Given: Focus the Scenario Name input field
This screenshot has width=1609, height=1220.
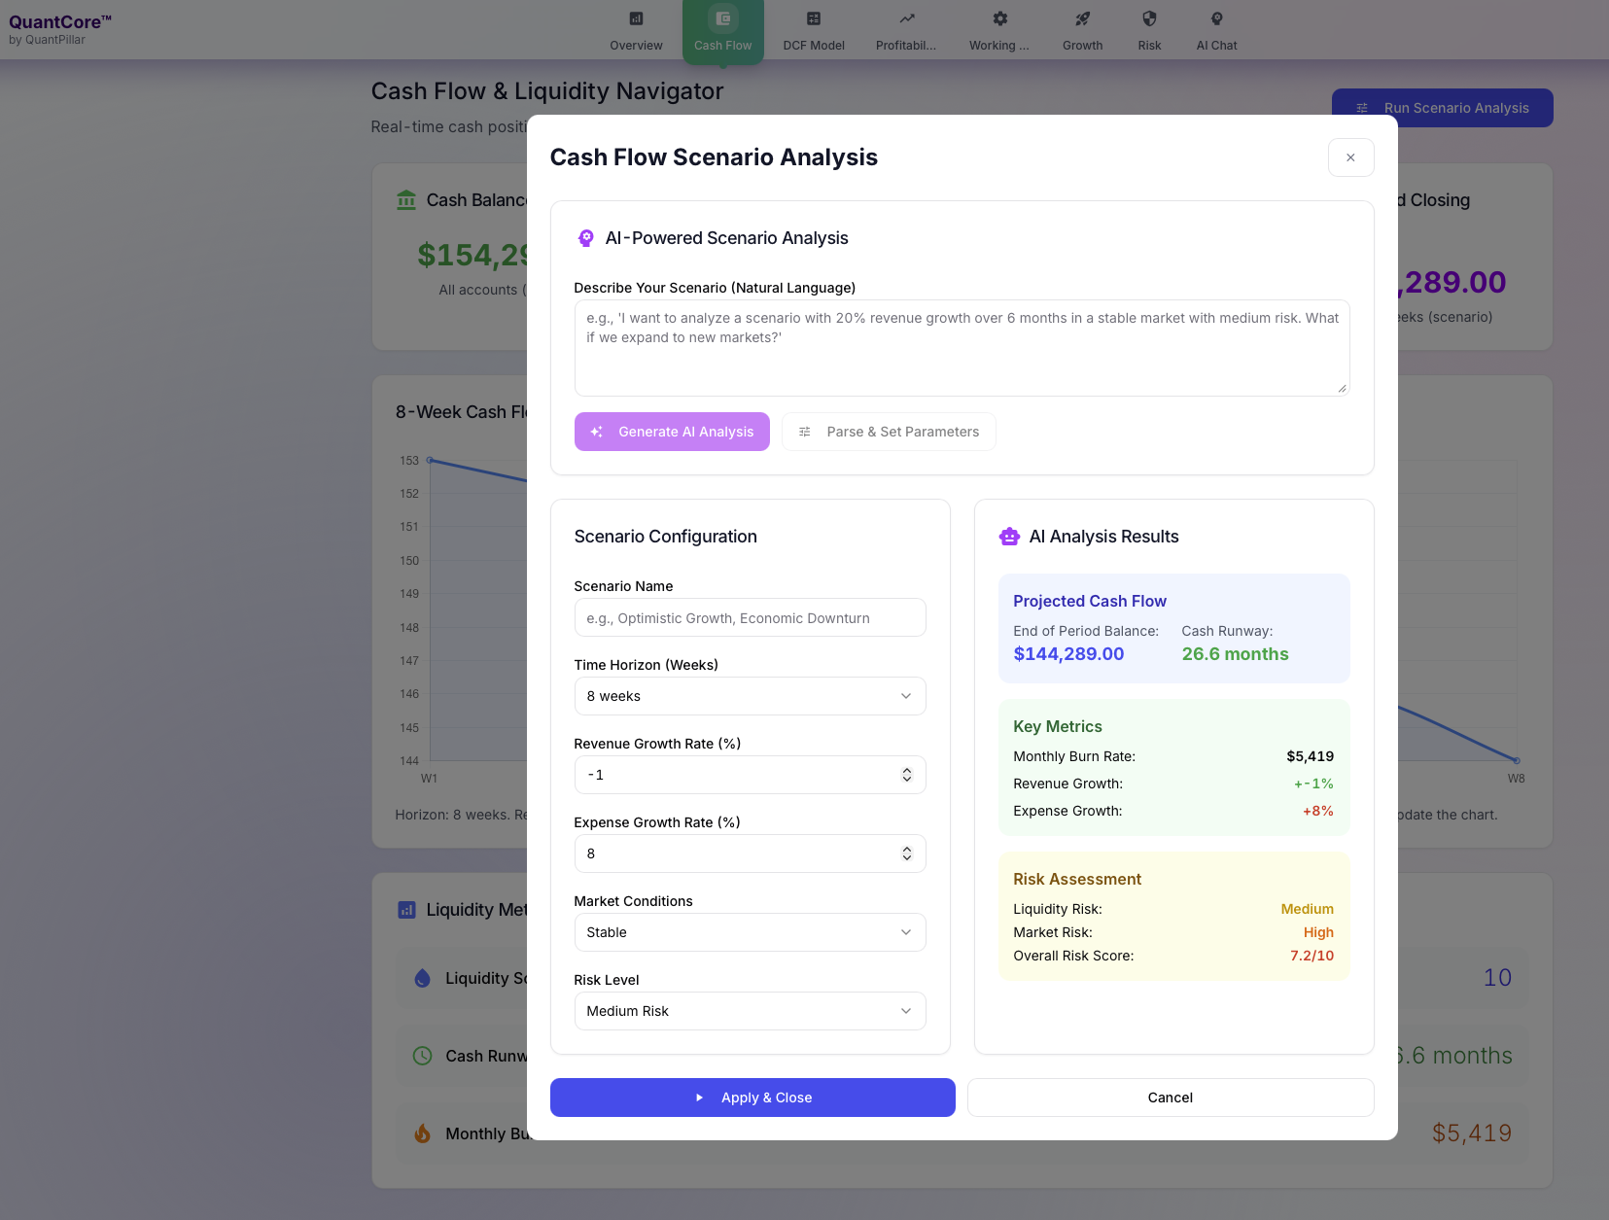Looking at the screenshot, I should (750, 618).
